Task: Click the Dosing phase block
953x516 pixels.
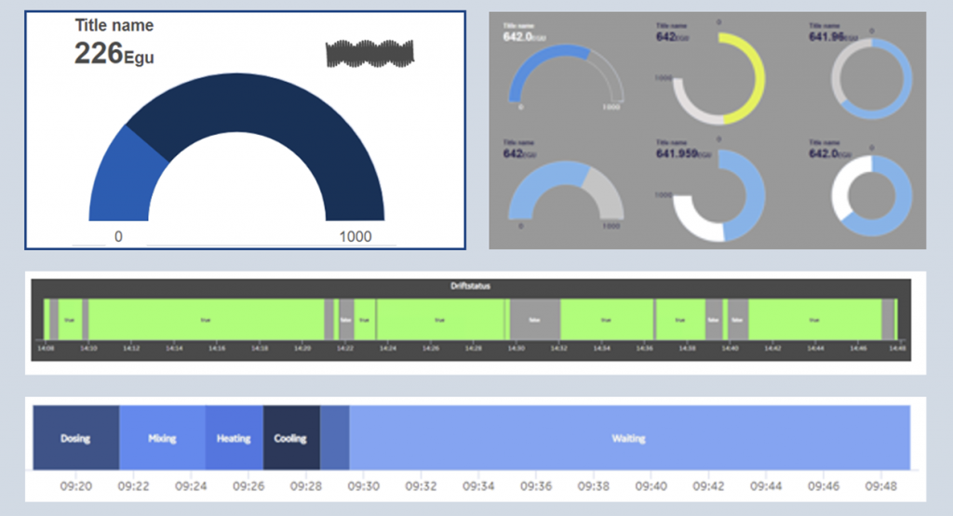Action: [x=75, y=438]
